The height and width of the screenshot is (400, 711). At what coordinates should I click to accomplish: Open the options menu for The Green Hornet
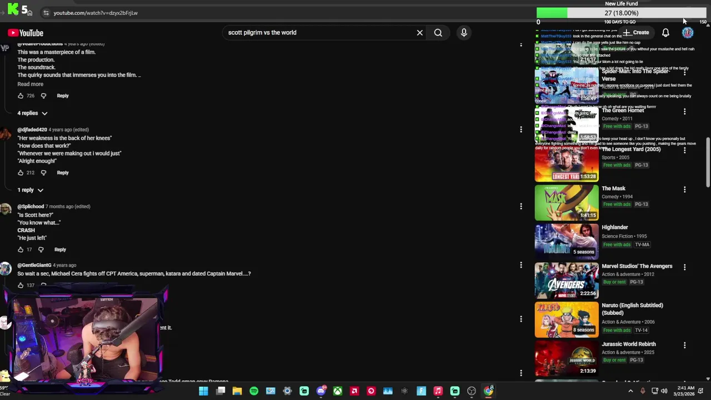[x=684, y=112]
